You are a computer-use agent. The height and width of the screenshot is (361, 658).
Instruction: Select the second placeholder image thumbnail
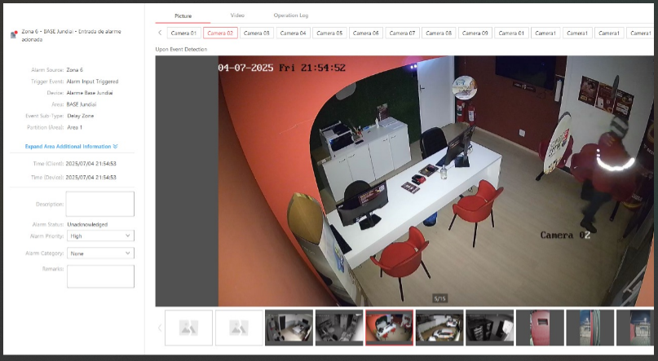coord(239,328)
